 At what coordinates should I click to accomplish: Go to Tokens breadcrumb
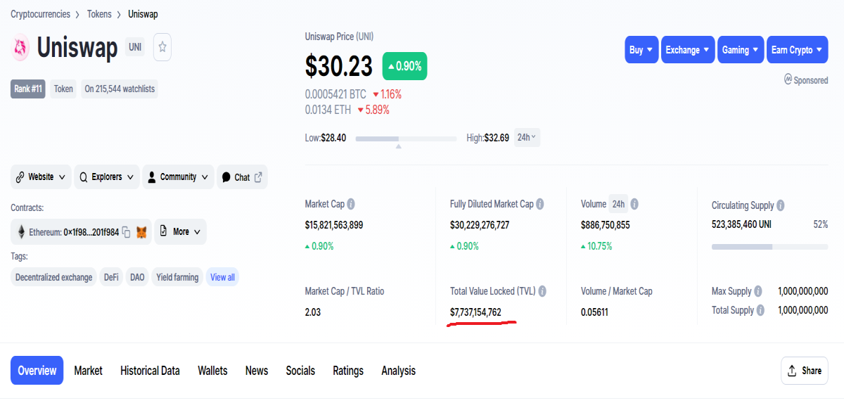click(99, 14)
